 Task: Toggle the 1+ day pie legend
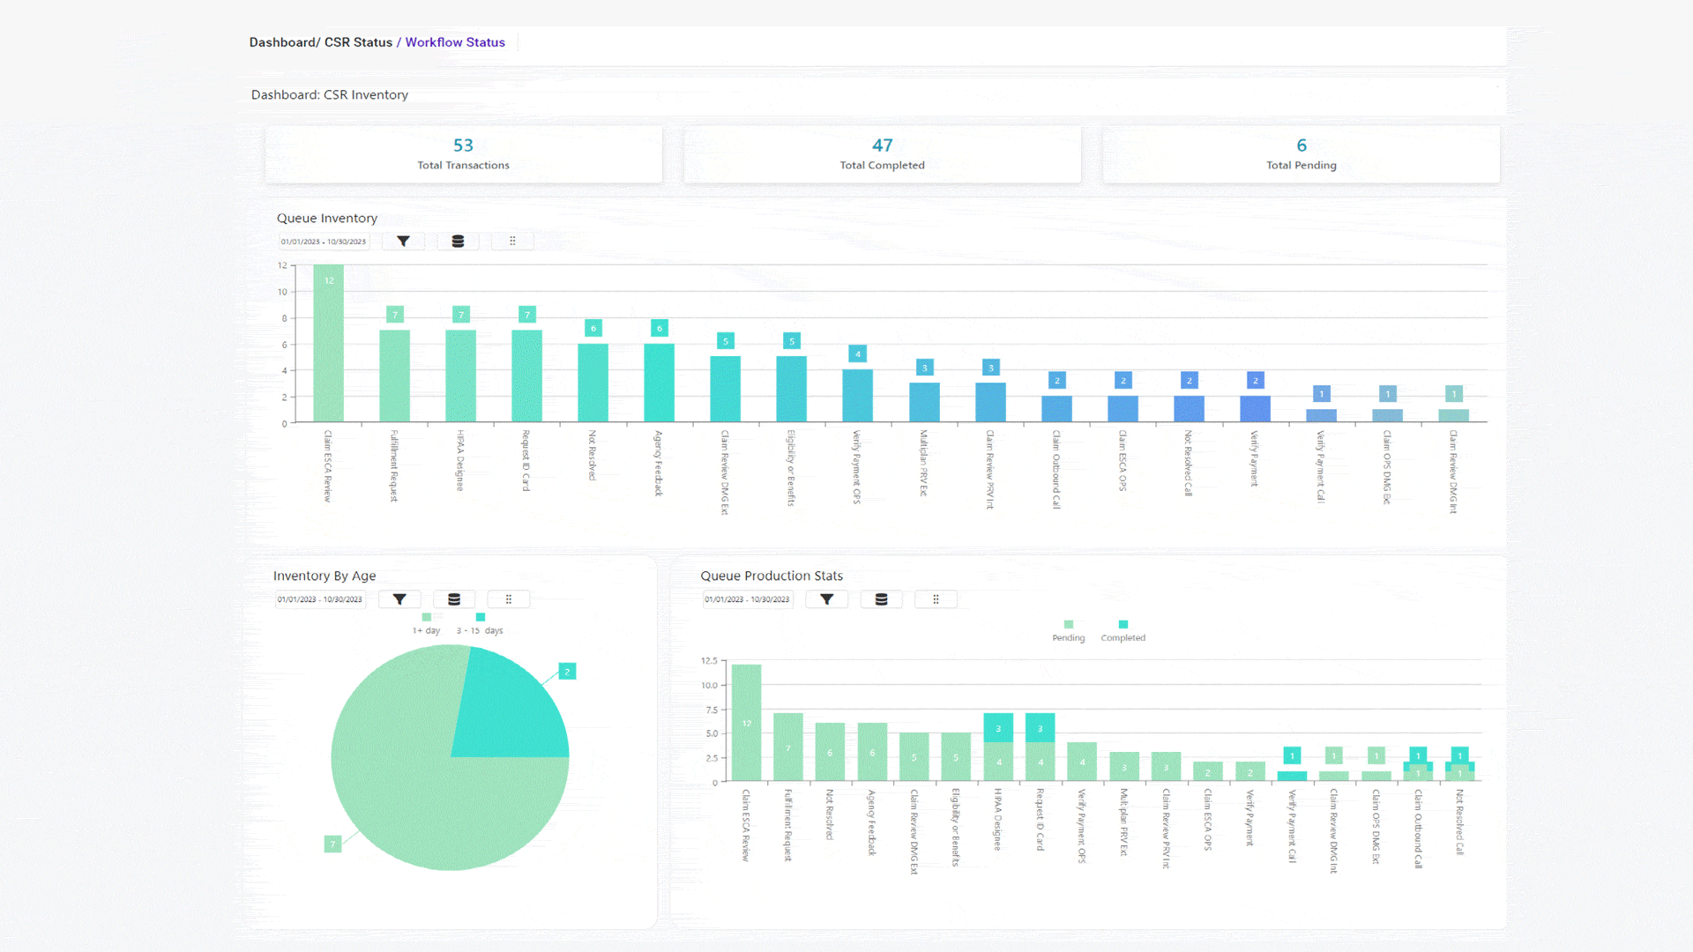click(x=427, y=624)
